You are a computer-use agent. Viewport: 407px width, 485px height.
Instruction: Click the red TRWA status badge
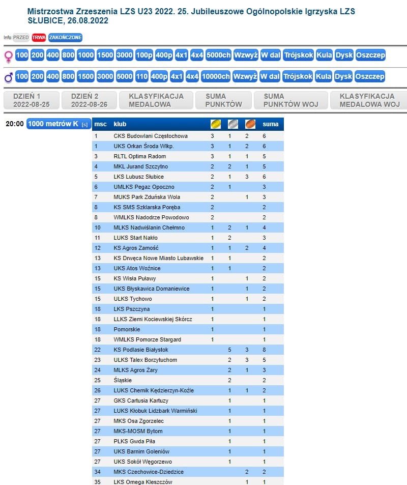[39, 38]
